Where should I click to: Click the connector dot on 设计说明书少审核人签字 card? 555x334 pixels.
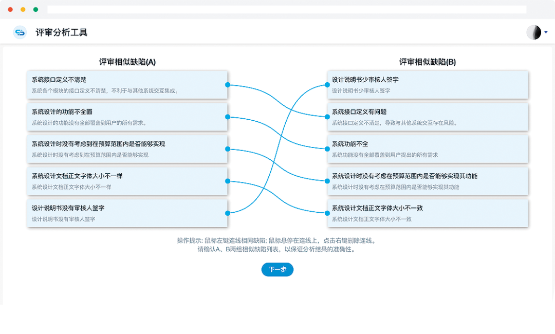327,84
